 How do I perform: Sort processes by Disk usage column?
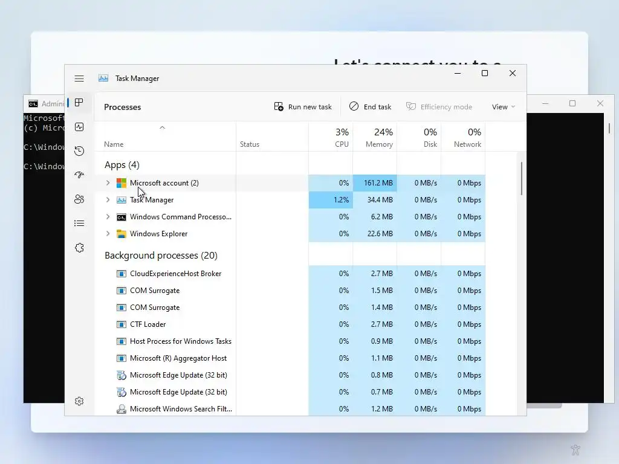click(x=419, y=137)
